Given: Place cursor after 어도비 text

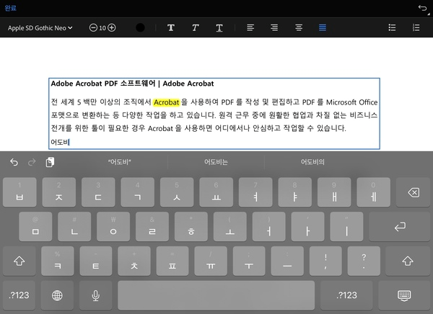Looking at the screenshot, I should [69, 142].
